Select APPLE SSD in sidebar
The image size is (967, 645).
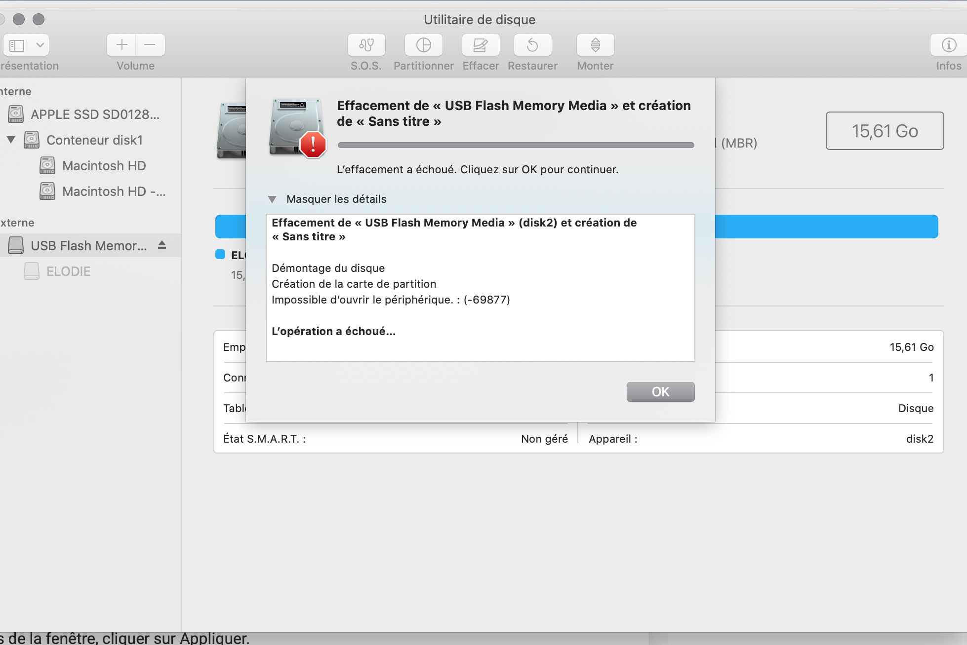tap(94, 114)
